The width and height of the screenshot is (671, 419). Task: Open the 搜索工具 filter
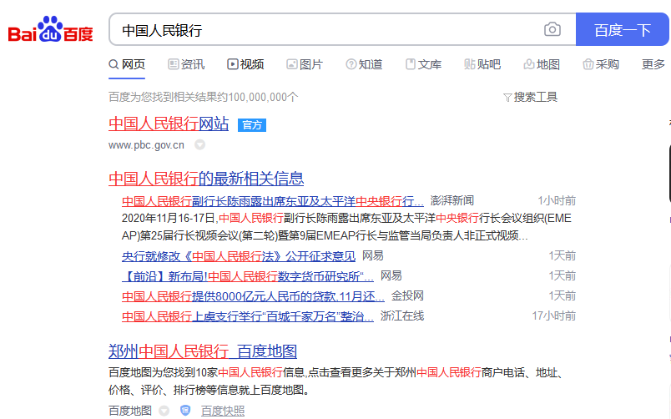point(530,97)
